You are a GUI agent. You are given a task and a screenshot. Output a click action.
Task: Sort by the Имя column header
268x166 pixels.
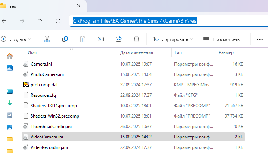(32, 52)
